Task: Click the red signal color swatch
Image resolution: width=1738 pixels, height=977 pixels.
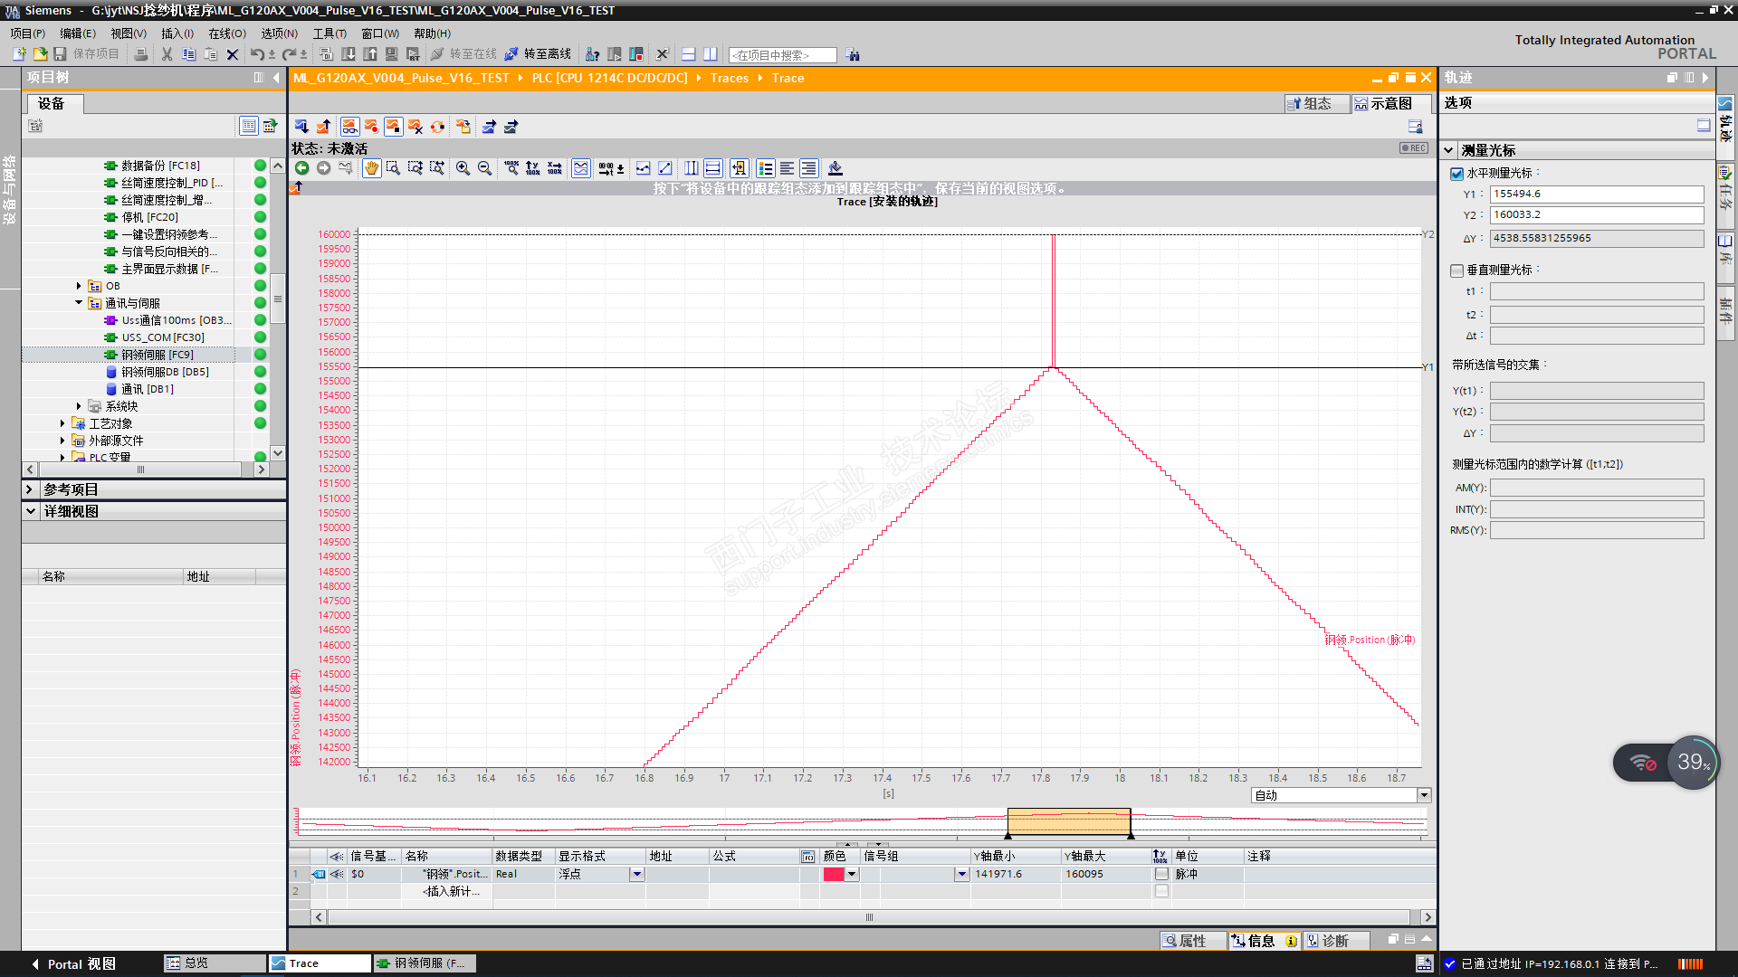Action: tap(834, 874)
